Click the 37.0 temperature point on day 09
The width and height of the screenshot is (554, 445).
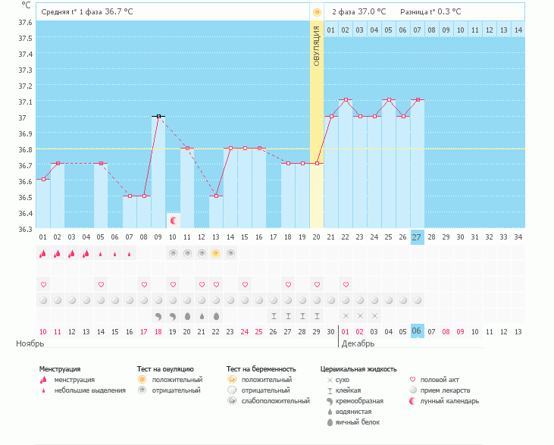coord(158,116)
